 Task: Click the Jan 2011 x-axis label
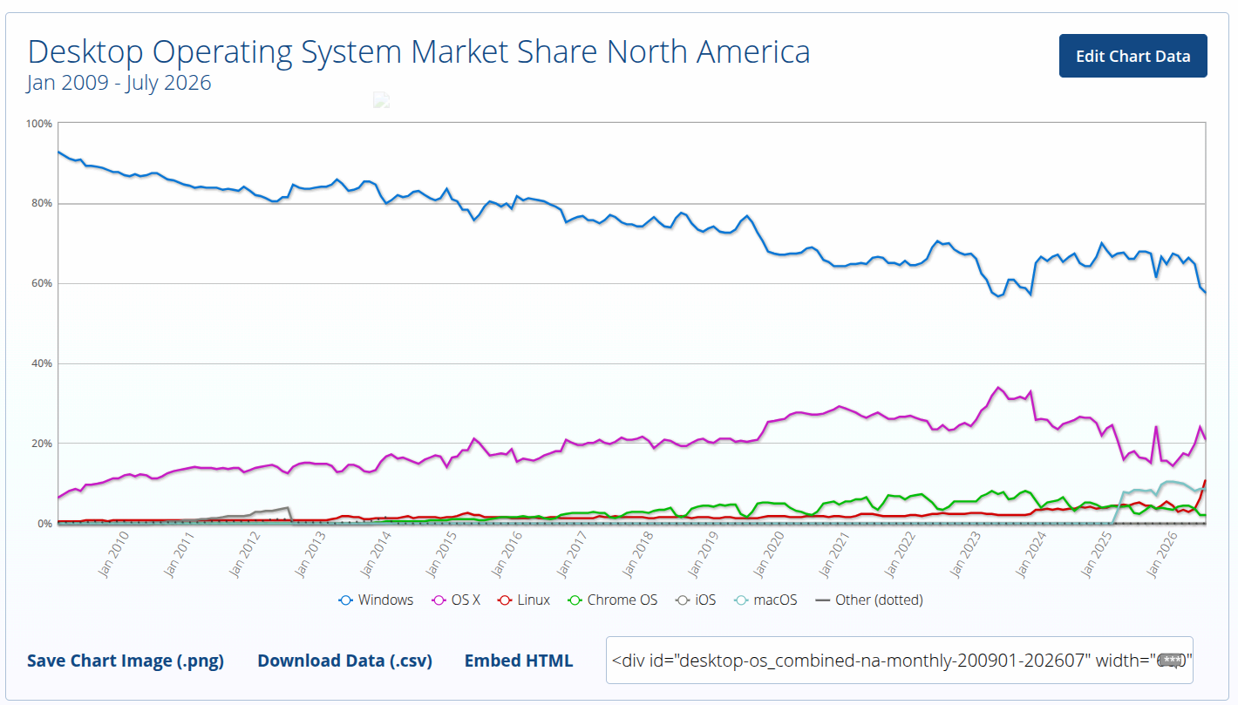point(178,553)
